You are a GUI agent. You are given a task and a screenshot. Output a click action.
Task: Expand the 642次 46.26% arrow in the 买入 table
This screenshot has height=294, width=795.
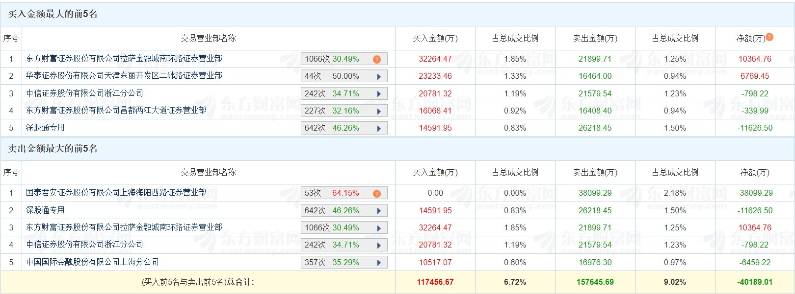379,128
